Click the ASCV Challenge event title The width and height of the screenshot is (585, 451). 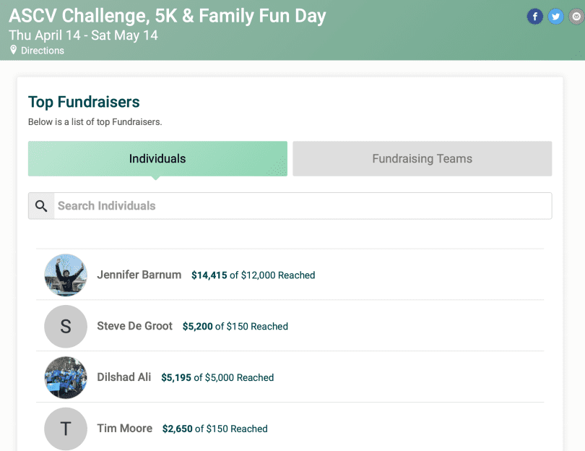click(168, 16)
